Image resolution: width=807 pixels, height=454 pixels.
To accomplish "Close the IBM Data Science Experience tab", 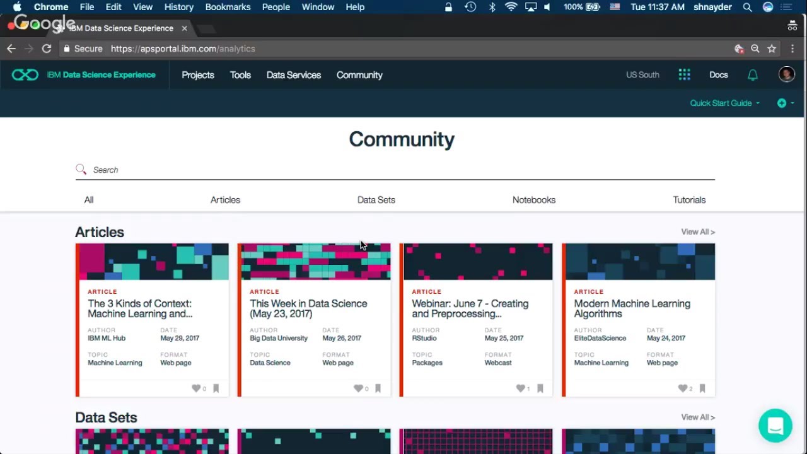I will click(184, 28).
